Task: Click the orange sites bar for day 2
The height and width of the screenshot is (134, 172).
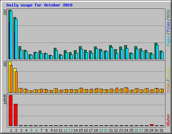Action: pyautogui.click(x=16, y=82)
